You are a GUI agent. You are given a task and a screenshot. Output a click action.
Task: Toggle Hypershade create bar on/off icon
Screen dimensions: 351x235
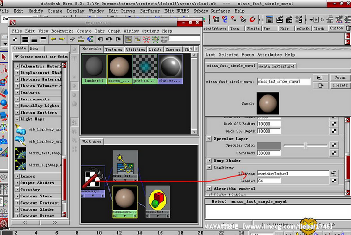click(15, 39)
